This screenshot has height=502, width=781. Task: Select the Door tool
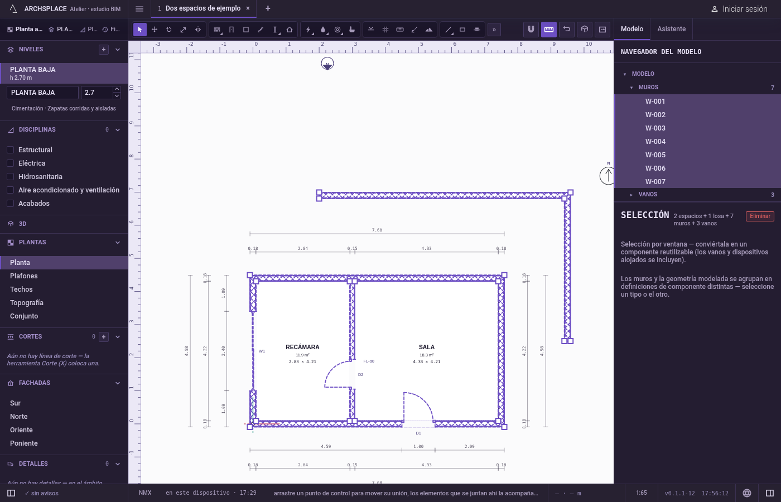click(x=232, y=30)
